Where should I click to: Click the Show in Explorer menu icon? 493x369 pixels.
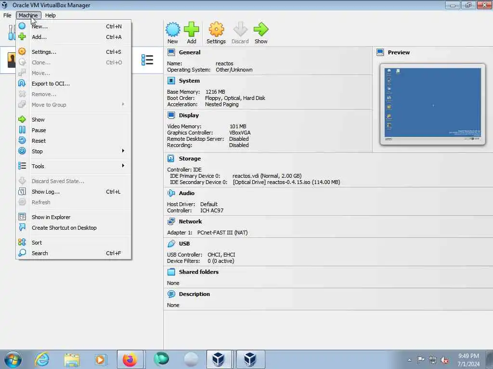click(22, 217)
